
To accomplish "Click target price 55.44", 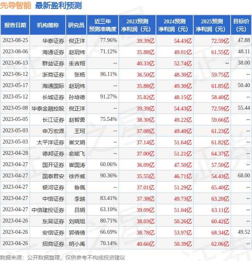I will [x=244, y=108].
